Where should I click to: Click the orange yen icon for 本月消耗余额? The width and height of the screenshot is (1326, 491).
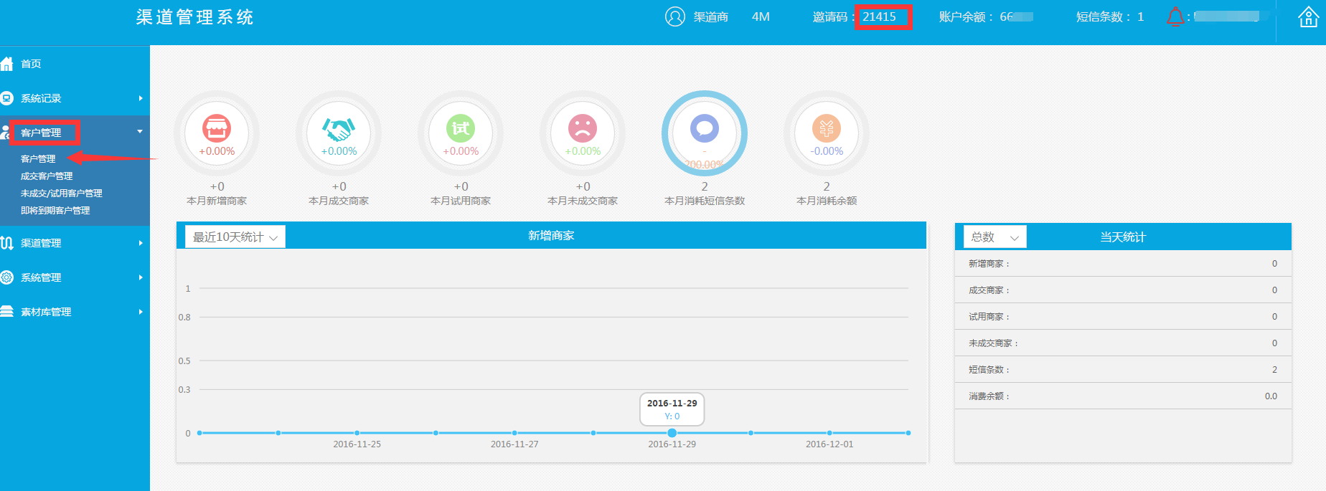click(x=827, y=128)
